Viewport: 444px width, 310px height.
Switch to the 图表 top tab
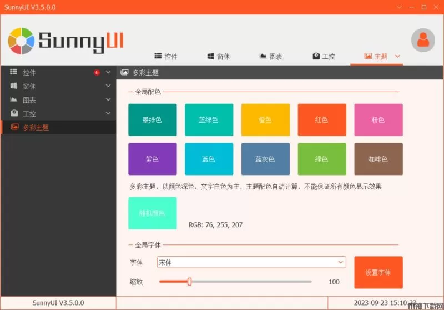[x=271, y=57]
